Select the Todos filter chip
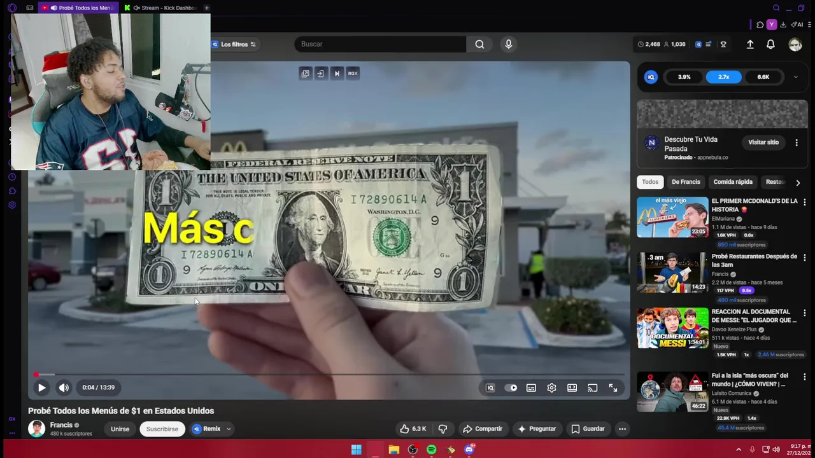This screenshot has height=458, width=815. (650, 182)
